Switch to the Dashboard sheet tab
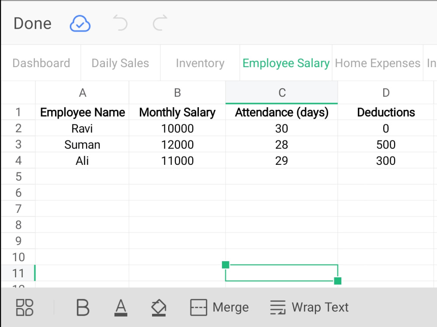 (41, 63)
